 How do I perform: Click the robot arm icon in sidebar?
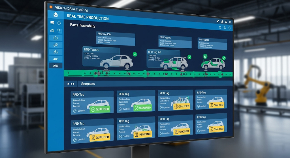56,52
